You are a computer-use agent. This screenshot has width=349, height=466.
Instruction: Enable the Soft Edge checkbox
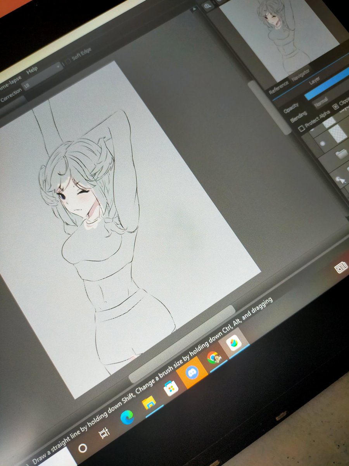tap(68, 62)
